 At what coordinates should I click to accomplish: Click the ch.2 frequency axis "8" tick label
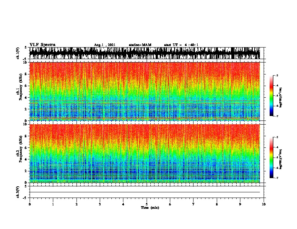click(x=26, y=136)
